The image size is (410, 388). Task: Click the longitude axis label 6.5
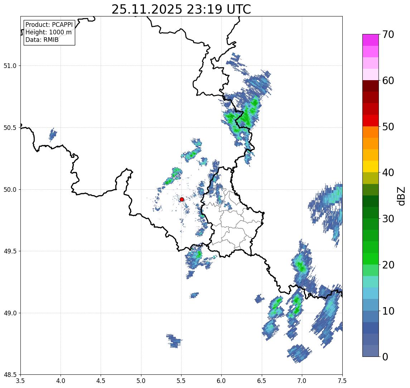[262, 381]
